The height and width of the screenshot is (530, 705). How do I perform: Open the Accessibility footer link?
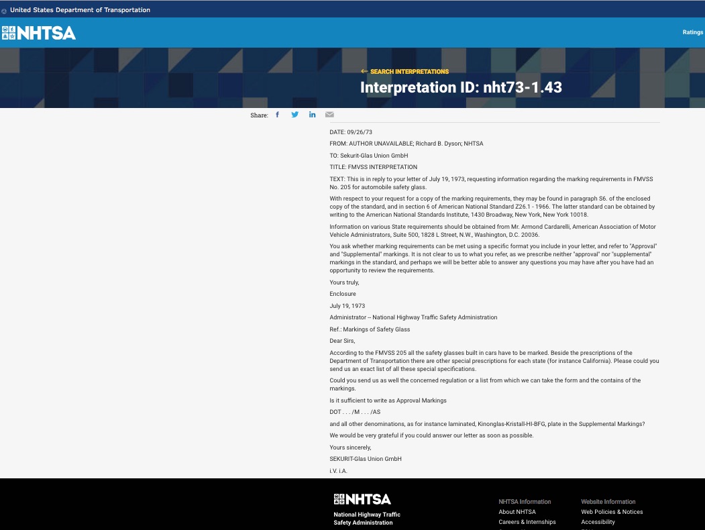pos(598,522)
